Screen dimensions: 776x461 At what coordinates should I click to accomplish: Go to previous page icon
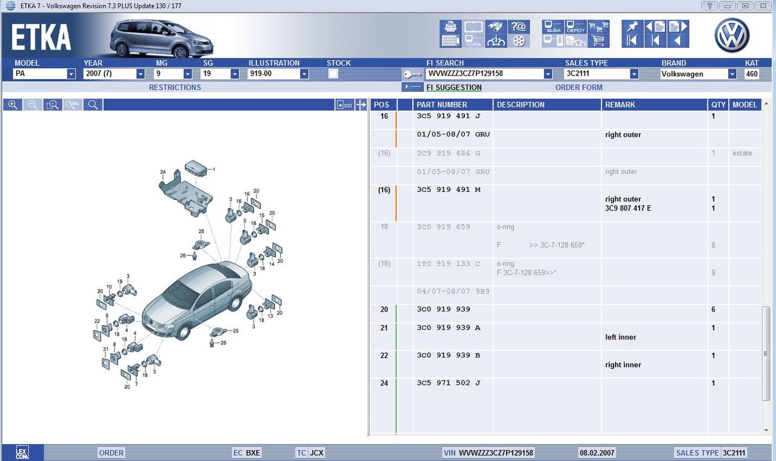655,27
